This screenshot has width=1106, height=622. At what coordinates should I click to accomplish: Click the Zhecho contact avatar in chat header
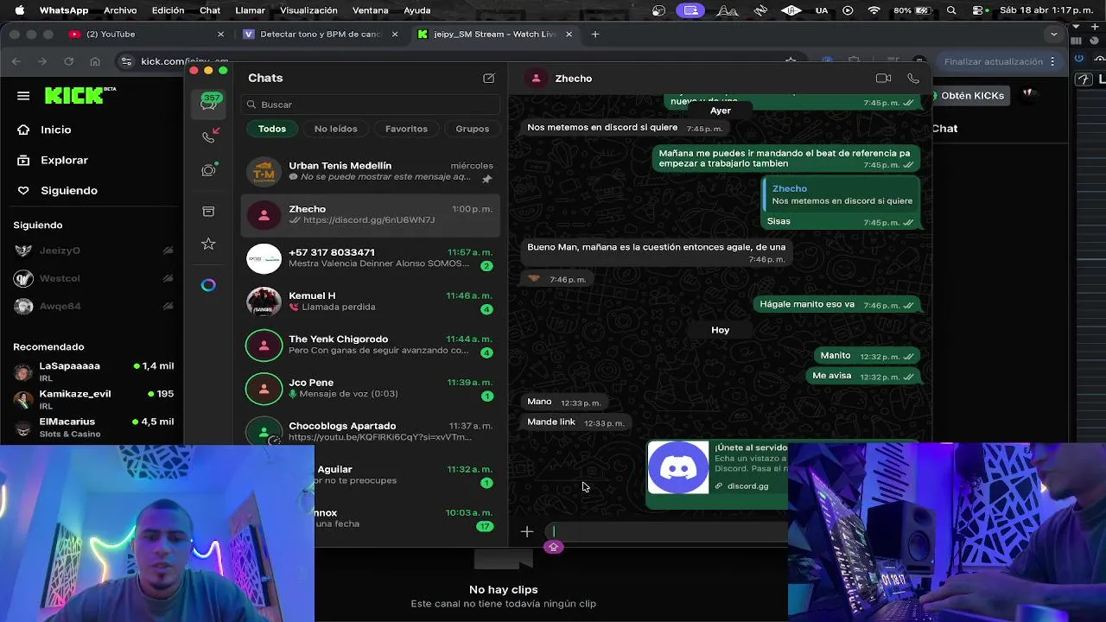click(x=537, y=78)
